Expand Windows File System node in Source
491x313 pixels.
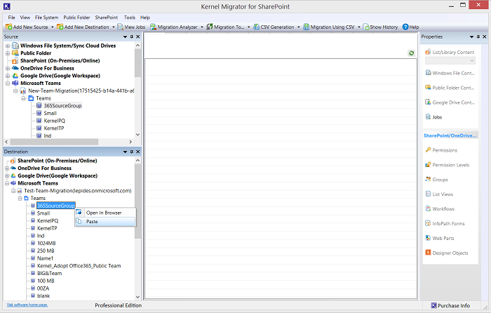click(x=7, y=46)
